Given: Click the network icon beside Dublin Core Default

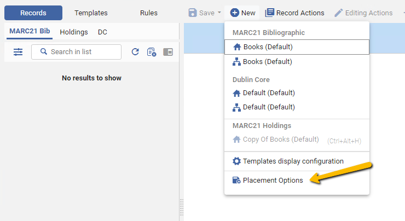Looking at the screenshot, I should [236, 107].
